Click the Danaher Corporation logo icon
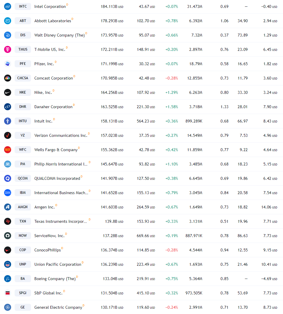Image resolution: width=283 pixels, height=314 pixels. [8, 107]
